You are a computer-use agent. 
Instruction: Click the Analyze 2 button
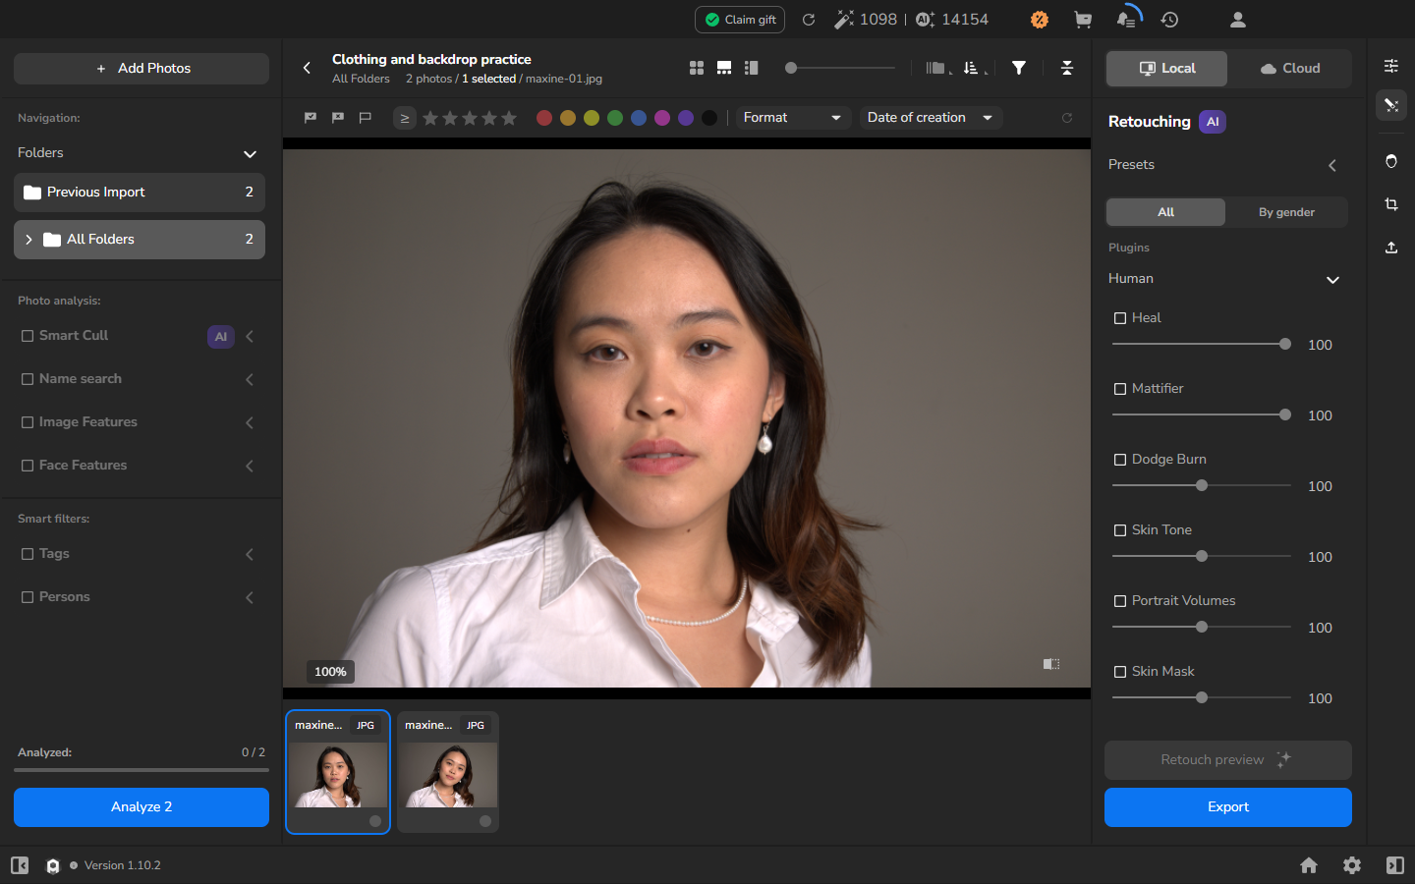tap(141, 807)
